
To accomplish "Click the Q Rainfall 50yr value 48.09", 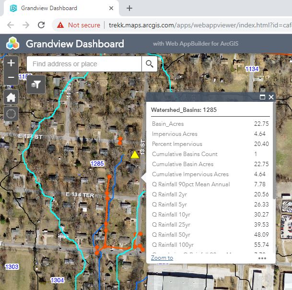I will 261,235.
